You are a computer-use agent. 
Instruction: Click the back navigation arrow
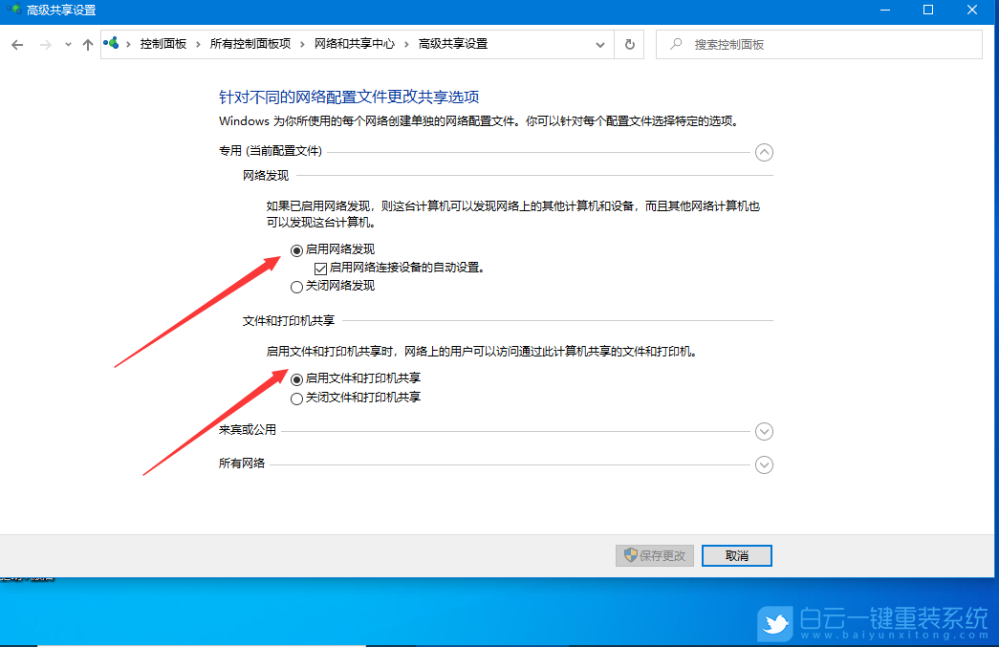point(16,44)
